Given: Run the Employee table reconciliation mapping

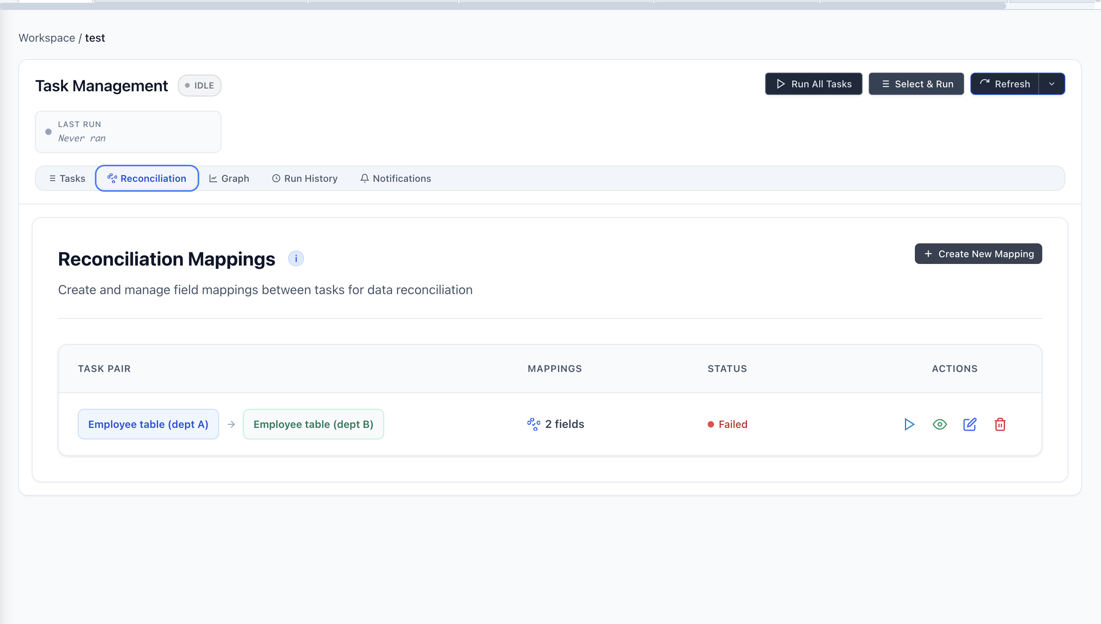Looking at the screenshot, I should tap(909, 424).
